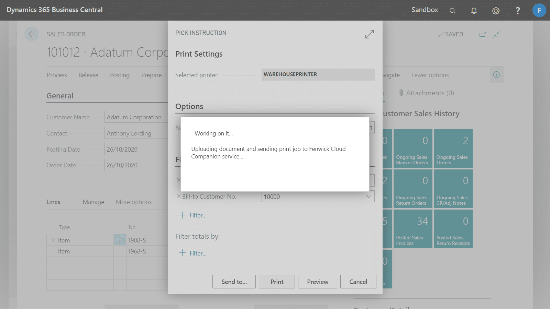The width and height of the screenshot is (550, 309).
Task: Click the Posting Date field
Action: 136,150
